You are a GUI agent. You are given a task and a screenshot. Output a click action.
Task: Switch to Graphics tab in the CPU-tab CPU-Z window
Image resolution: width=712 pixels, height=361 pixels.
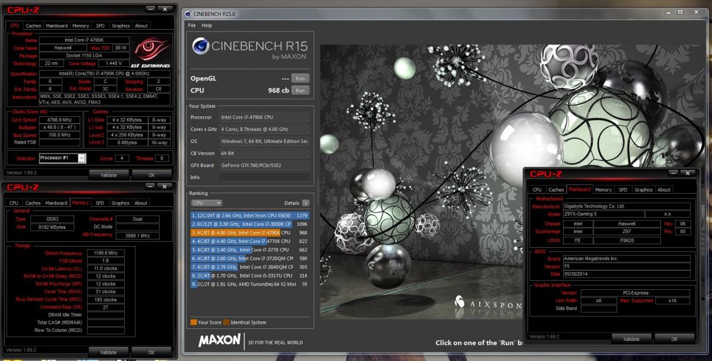coord(121,25)
